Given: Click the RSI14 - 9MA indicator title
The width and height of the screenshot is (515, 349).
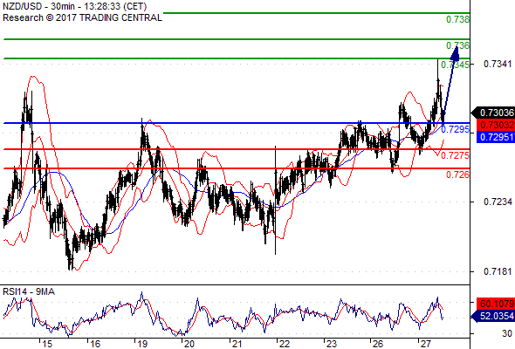Looking at the screenshot, I should click(x=29, y=291).
